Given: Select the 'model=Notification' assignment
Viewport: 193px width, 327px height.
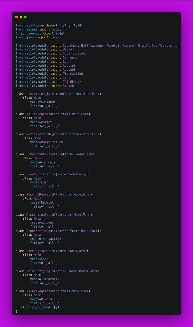Looking at the screenshot, I should click(46, 142).
